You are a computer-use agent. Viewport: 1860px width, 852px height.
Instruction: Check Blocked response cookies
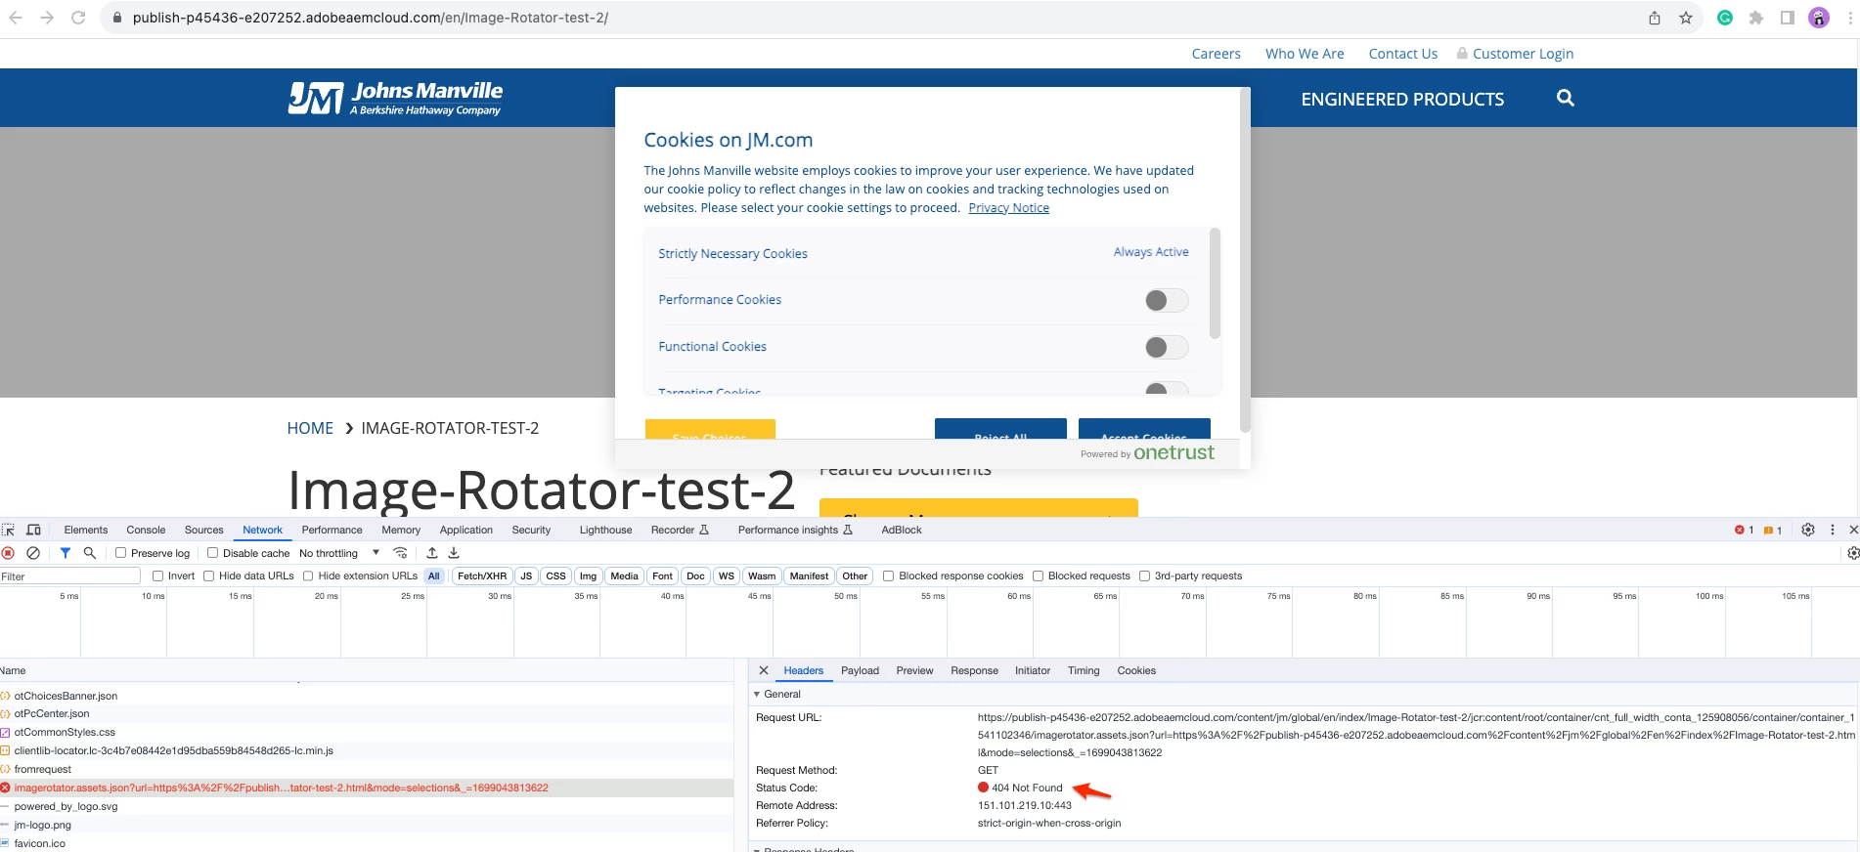click(888, 575)
